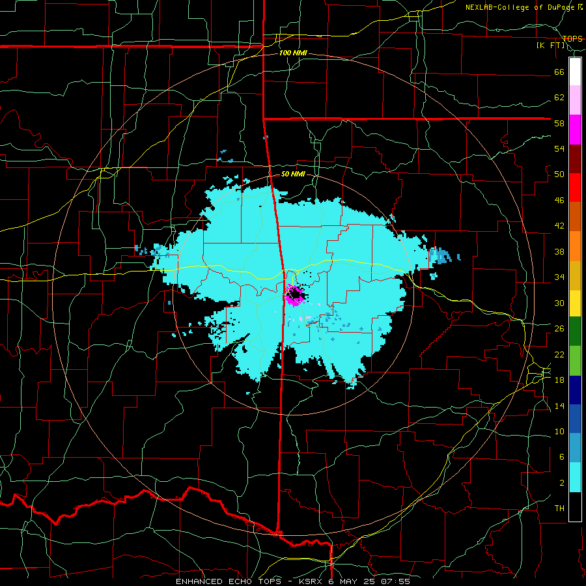Click the 58 value on the scale
586x586 pixels.
559,123
